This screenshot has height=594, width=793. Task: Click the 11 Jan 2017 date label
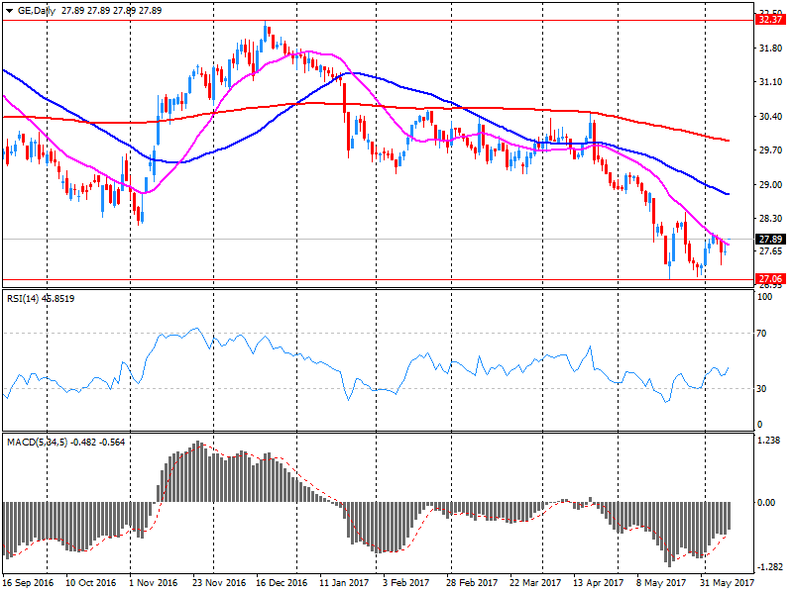pyautogui.click(x=344, y=583)
